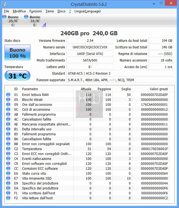
Task: Open the Lingua(Language) menu
Action: [88, 11]
